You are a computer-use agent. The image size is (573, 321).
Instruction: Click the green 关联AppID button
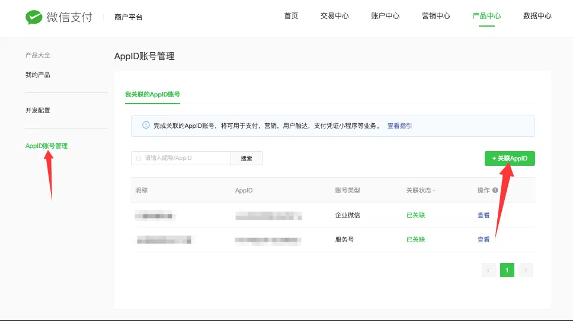tap(510, 158)
